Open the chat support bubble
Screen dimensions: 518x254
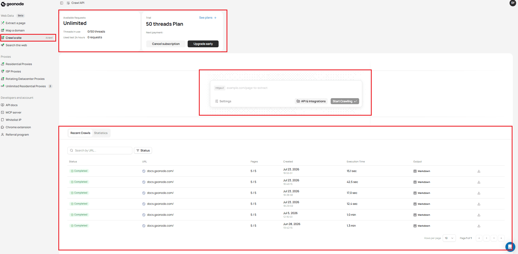(510, 247)
